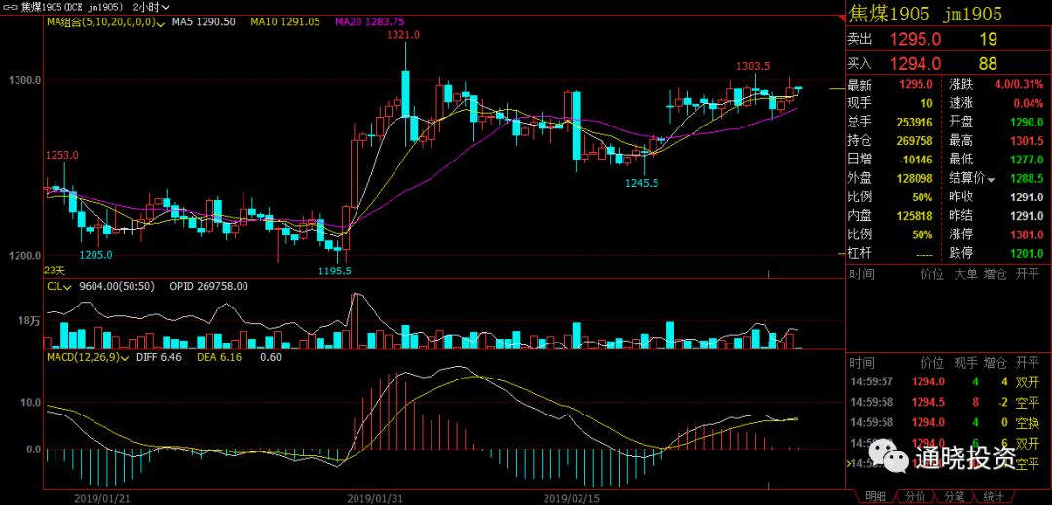Select the 持仓 value 269758
1052x505 pixels.
pos(915,141)
